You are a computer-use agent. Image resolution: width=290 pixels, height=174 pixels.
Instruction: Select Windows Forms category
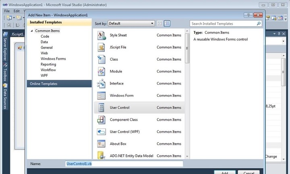53,59
